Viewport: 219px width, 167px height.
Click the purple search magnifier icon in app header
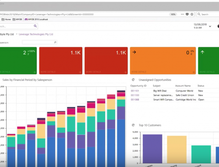click(35, 26)
